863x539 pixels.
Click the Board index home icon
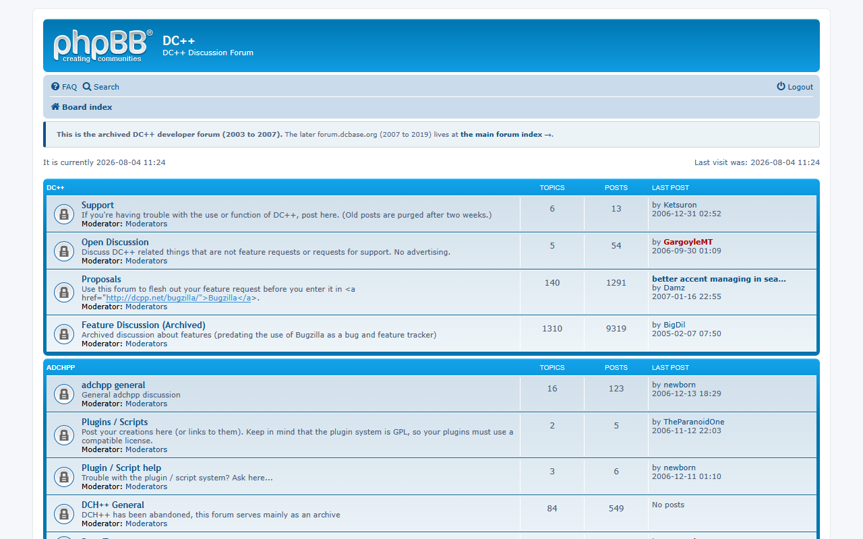[x=55, y=107]
